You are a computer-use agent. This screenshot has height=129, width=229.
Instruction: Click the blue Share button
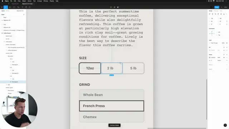pyautogui.click(x=217, y=7)
